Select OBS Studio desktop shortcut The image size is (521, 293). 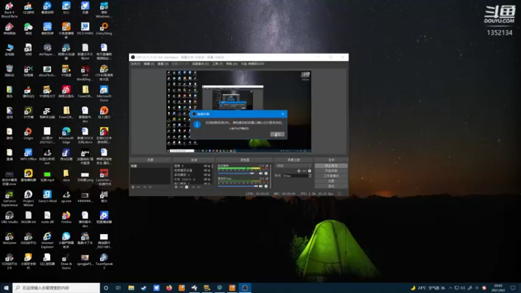(9, 217)
